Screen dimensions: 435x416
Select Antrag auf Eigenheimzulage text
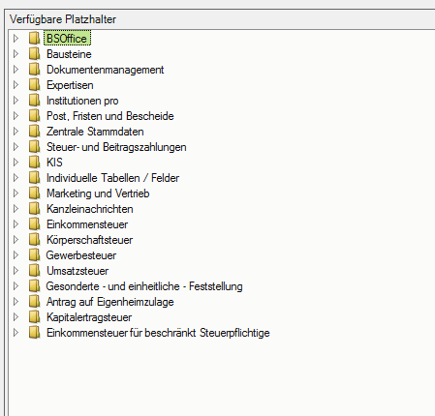(110, 302)
